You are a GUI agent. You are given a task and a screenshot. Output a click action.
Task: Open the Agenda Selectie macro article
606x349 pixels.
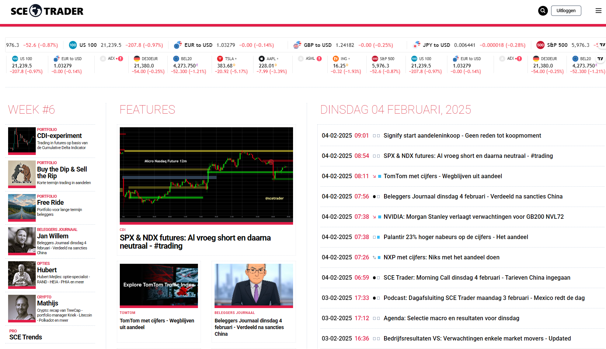(452, 318)
